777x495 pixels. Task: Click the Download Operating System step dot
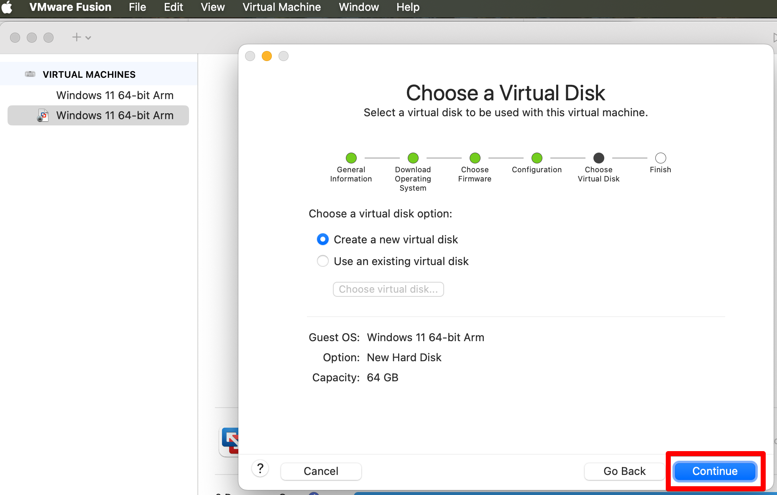pos(413,158)
